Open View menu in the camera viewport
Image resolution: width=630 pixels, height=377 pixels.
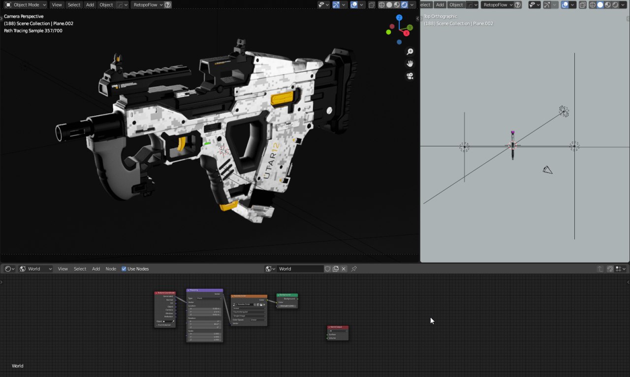(57, 5)
